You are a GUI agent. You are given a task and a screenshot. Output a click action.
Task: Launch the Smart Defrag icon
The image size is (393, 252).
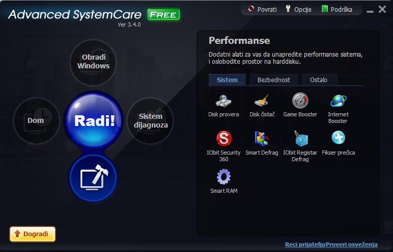(x=262, y=138)
